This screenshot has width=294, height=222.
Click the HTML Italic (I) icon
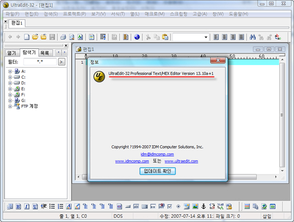[x=27, y=206]
